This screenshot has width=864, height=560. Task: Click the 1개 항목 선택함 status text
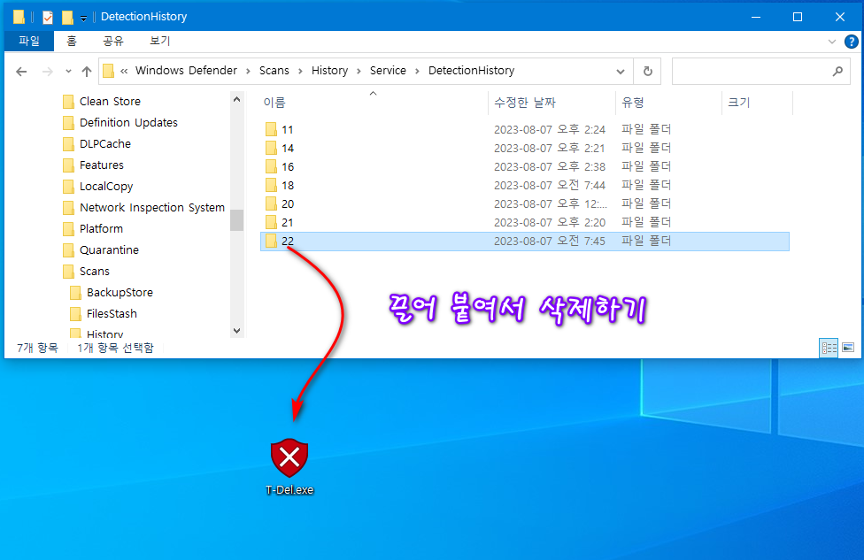115,348
